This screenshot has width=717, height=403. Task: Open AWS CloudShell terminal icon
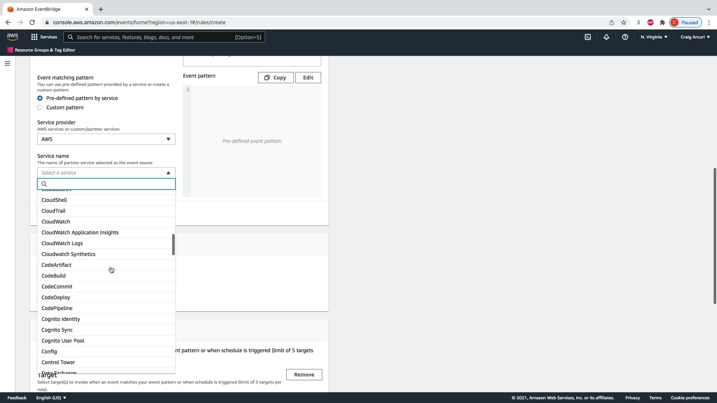(x=588, y=37)
